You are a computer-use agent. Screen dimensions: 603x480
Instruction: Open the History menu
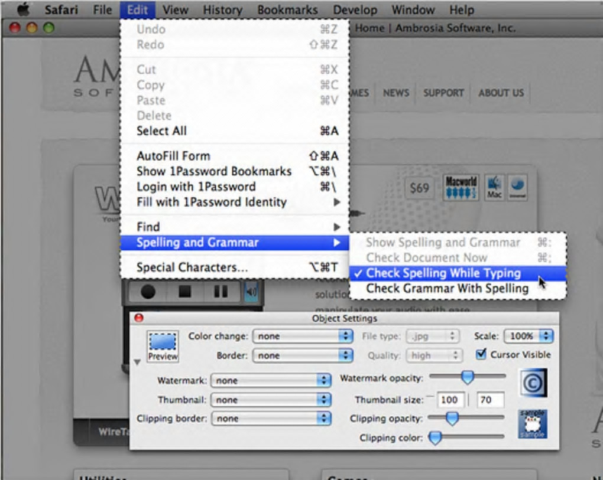point(223,9)
